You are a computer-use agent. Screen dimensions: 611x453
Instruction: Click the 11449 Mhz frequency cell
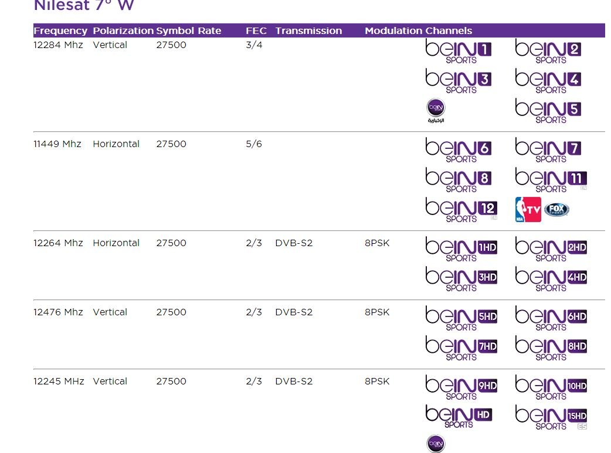tap(57, 144)
